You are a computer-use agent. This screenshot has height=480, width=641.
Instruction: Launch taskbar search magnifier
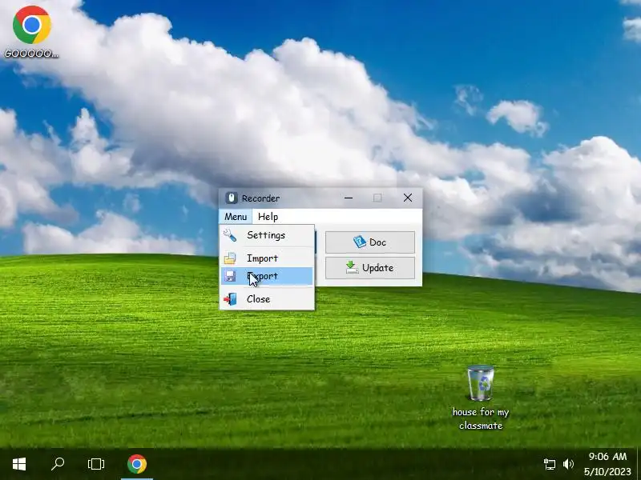[x=58, y=464]
